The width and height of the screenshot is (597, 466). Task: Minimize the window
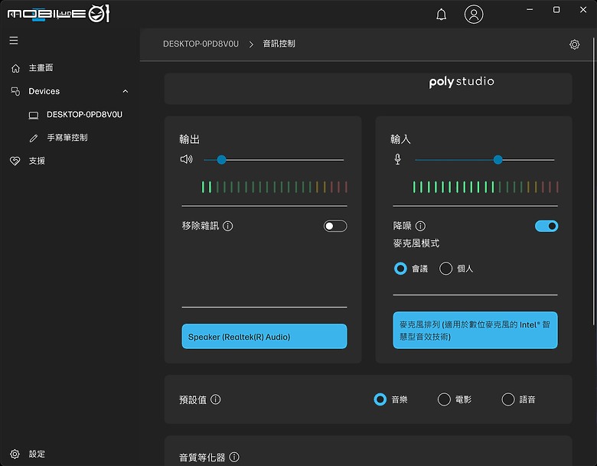pyautogui.click(x=530, y=9)
